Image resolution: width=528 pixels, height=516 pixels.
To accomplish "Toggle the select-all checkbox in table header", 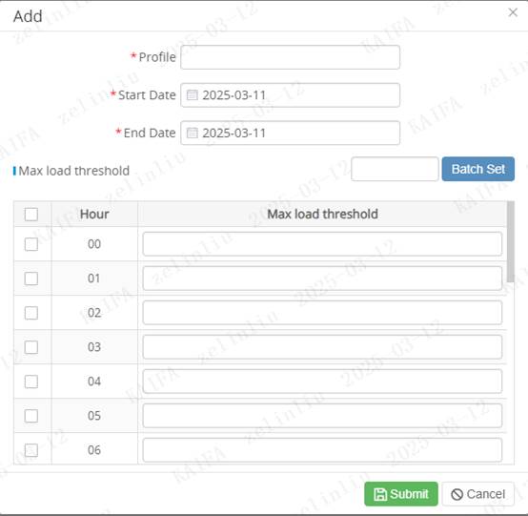I will click(x=31, y=214).
